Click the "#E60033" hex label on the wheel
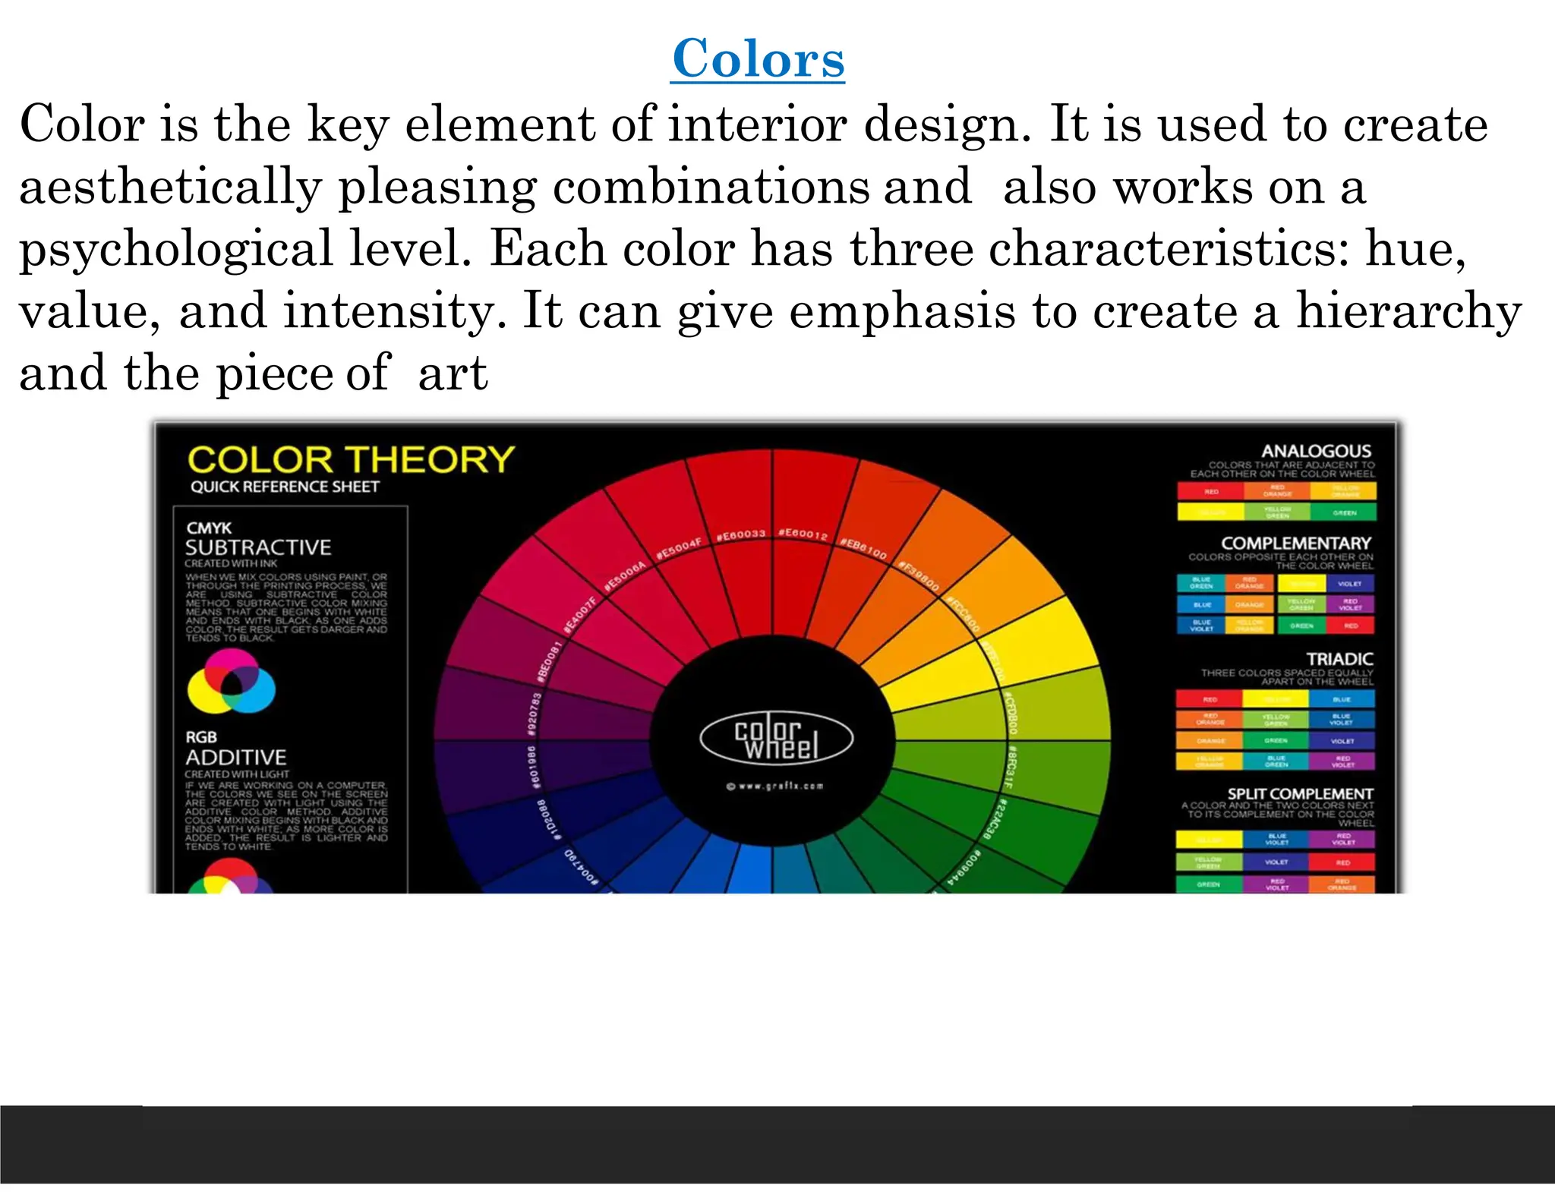 click(x=741, y=535)
